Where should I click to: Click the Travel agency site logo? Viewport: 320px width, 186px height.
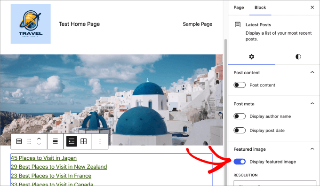click(x=31, y=23)
